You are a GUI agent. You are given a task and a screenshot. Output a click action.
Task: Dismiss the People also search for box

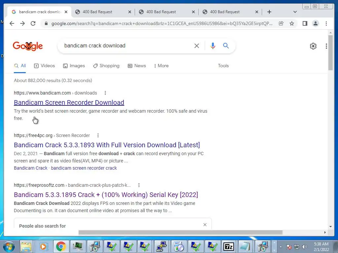pos(205,225)
